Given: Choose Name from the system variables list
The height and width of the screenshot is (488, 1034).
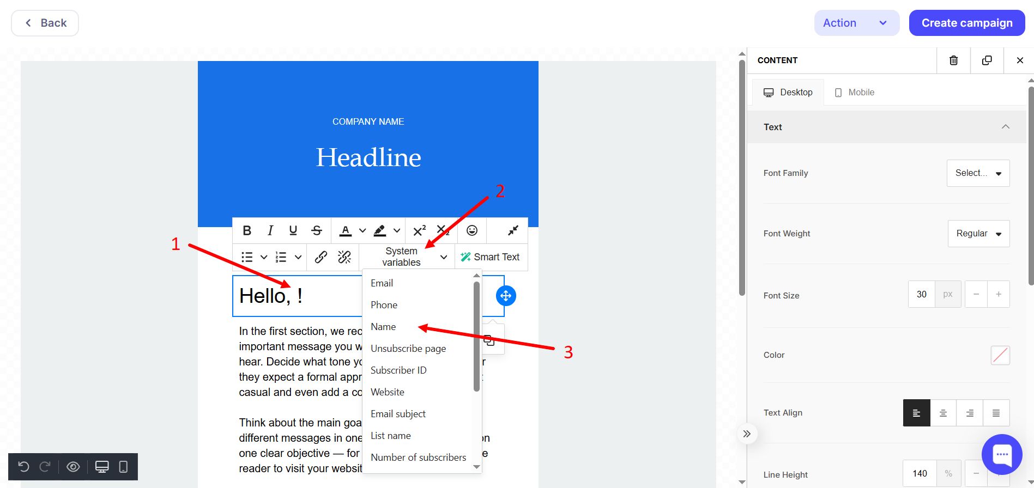Looking at the screenshot, I should pyautogui.click(x=383, y=327).
